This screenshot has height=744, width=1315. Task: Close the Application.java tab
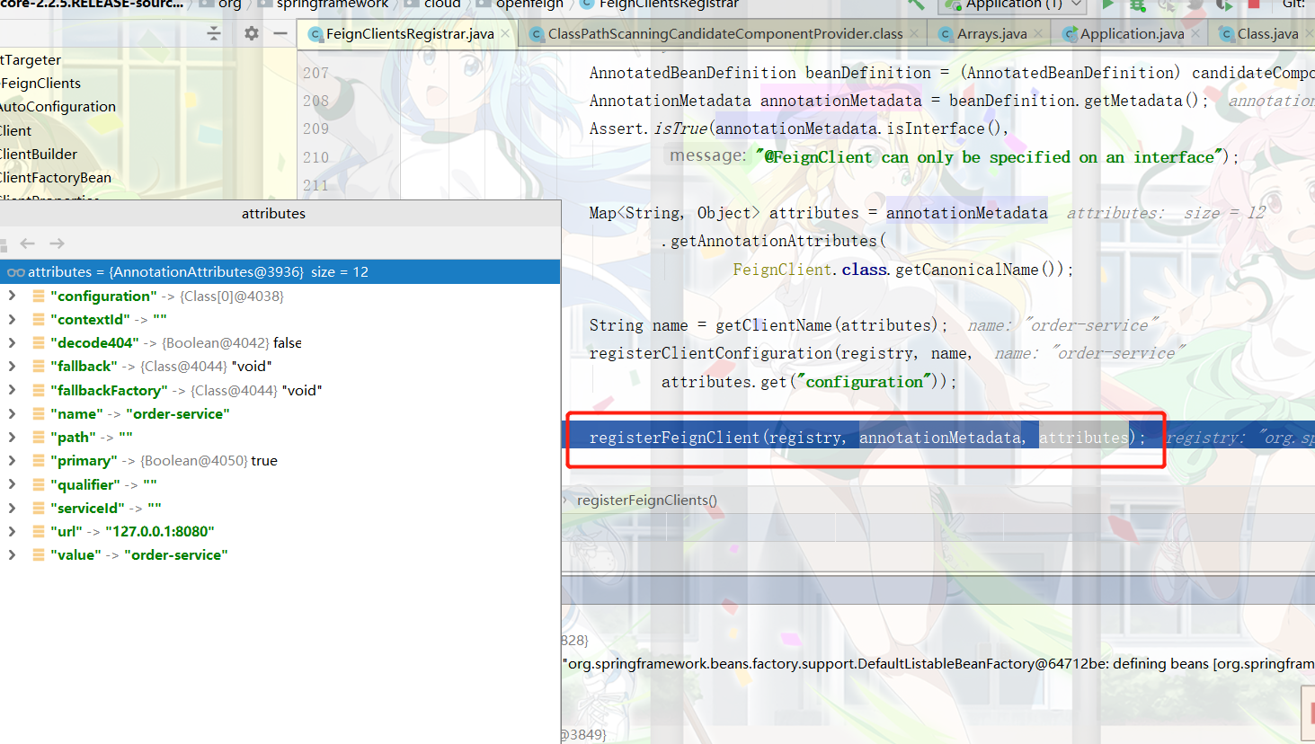(1195, 34)
